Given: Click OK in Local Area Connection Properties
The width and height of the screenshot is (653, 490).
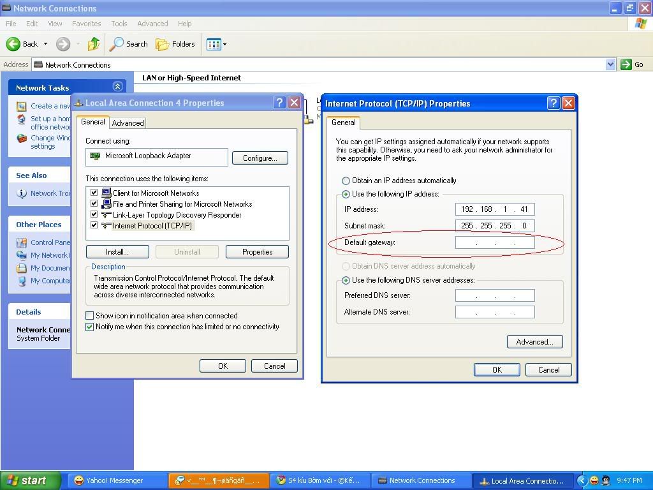Looking at the screenshot, I should (223, 366).
